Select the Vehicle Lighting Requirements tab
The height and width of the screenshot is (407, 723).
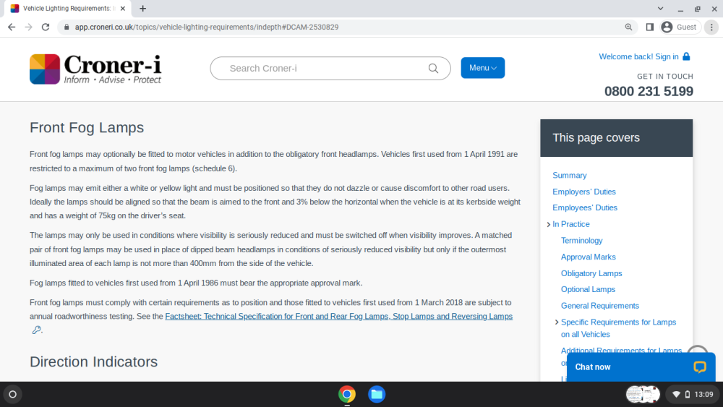click(x=67, y=8)
